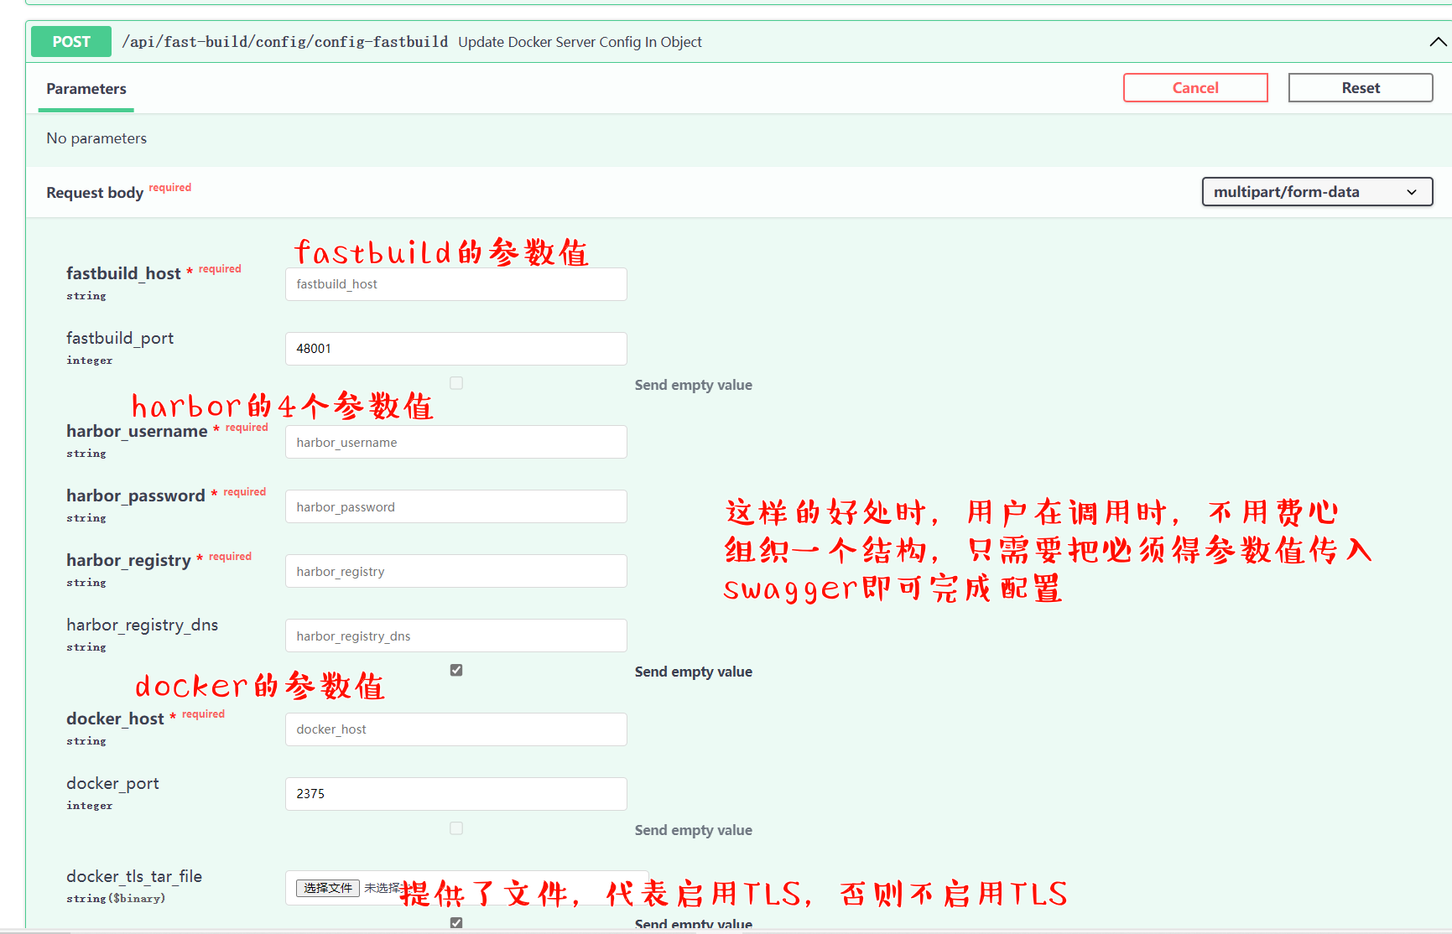The width and height of the screenshot is (1452, 934).
Task: Click the Reset button
Action: click(x=1361, y=88)
